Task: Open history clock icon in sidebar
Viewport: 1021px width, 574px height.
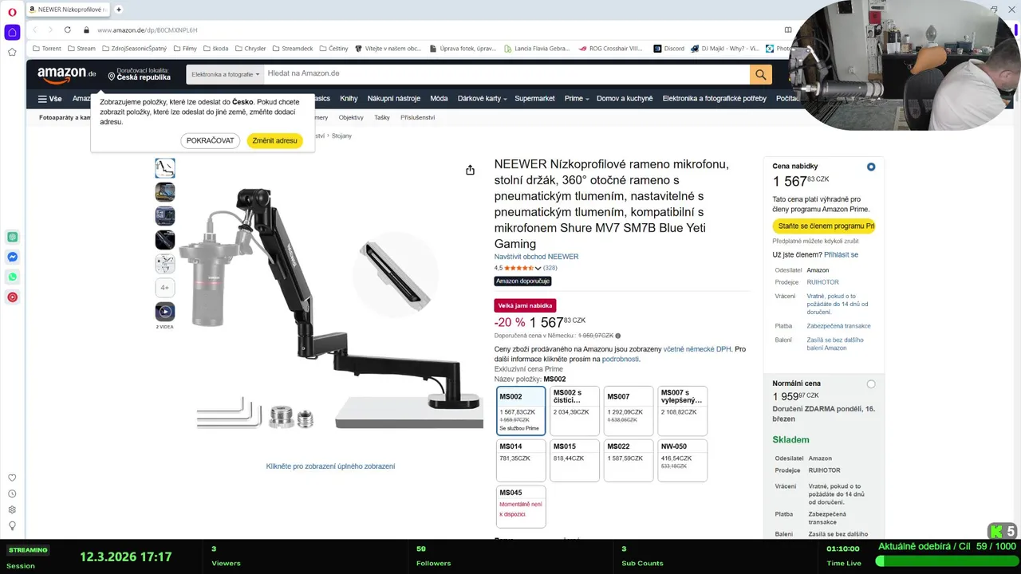Action: (x=12, y=493)
